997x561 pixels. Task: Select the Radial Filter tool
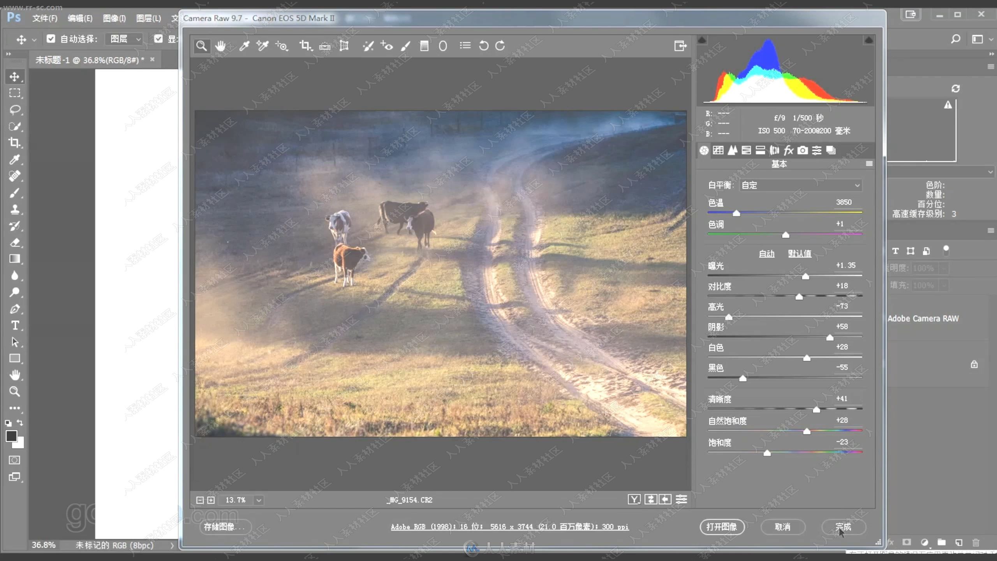[x=444, y=46]
